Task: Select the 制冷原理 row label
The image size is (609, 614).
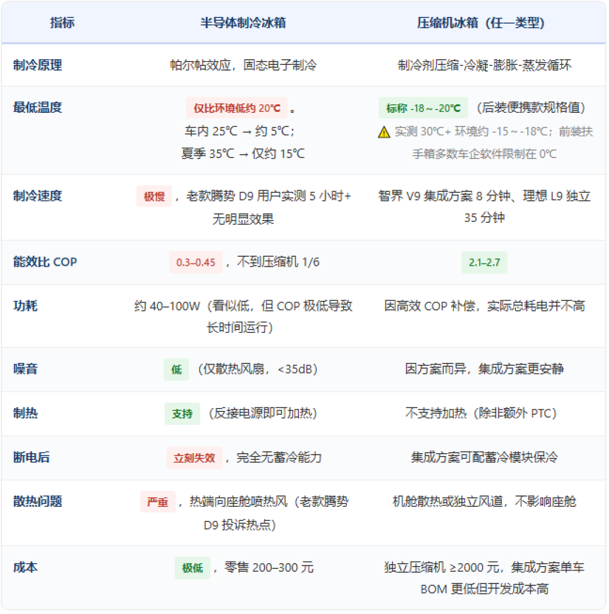Action: point(38,65)
